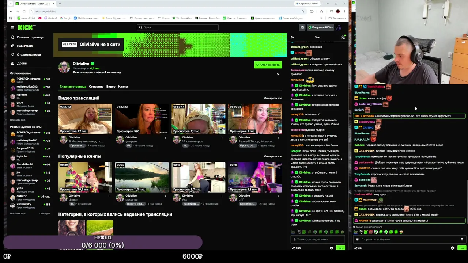Open options for the '14 километров' video

[x=222, y=138]
